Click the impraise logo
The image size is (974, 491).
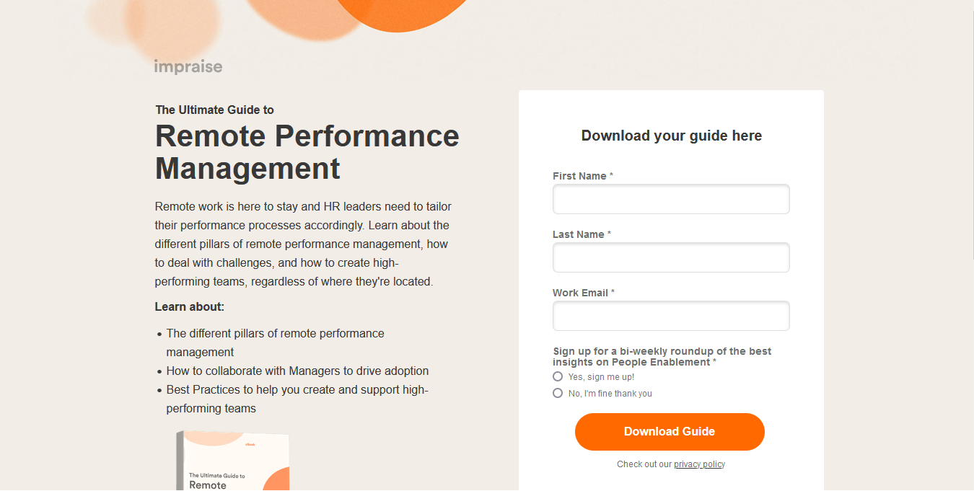(x=188, y=67)
